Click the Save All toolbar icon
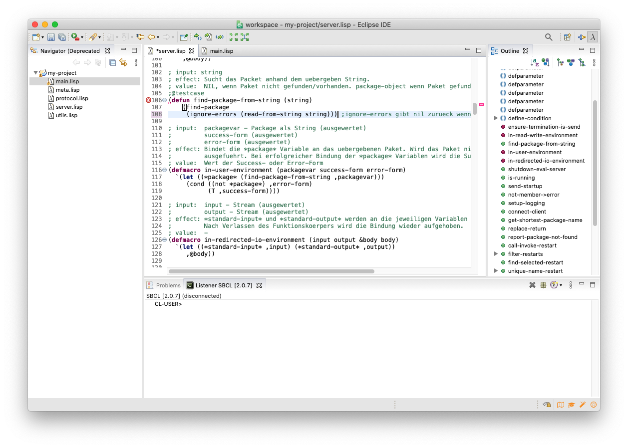Viewport: 628px width, 448px height. [x=61, y=37]
